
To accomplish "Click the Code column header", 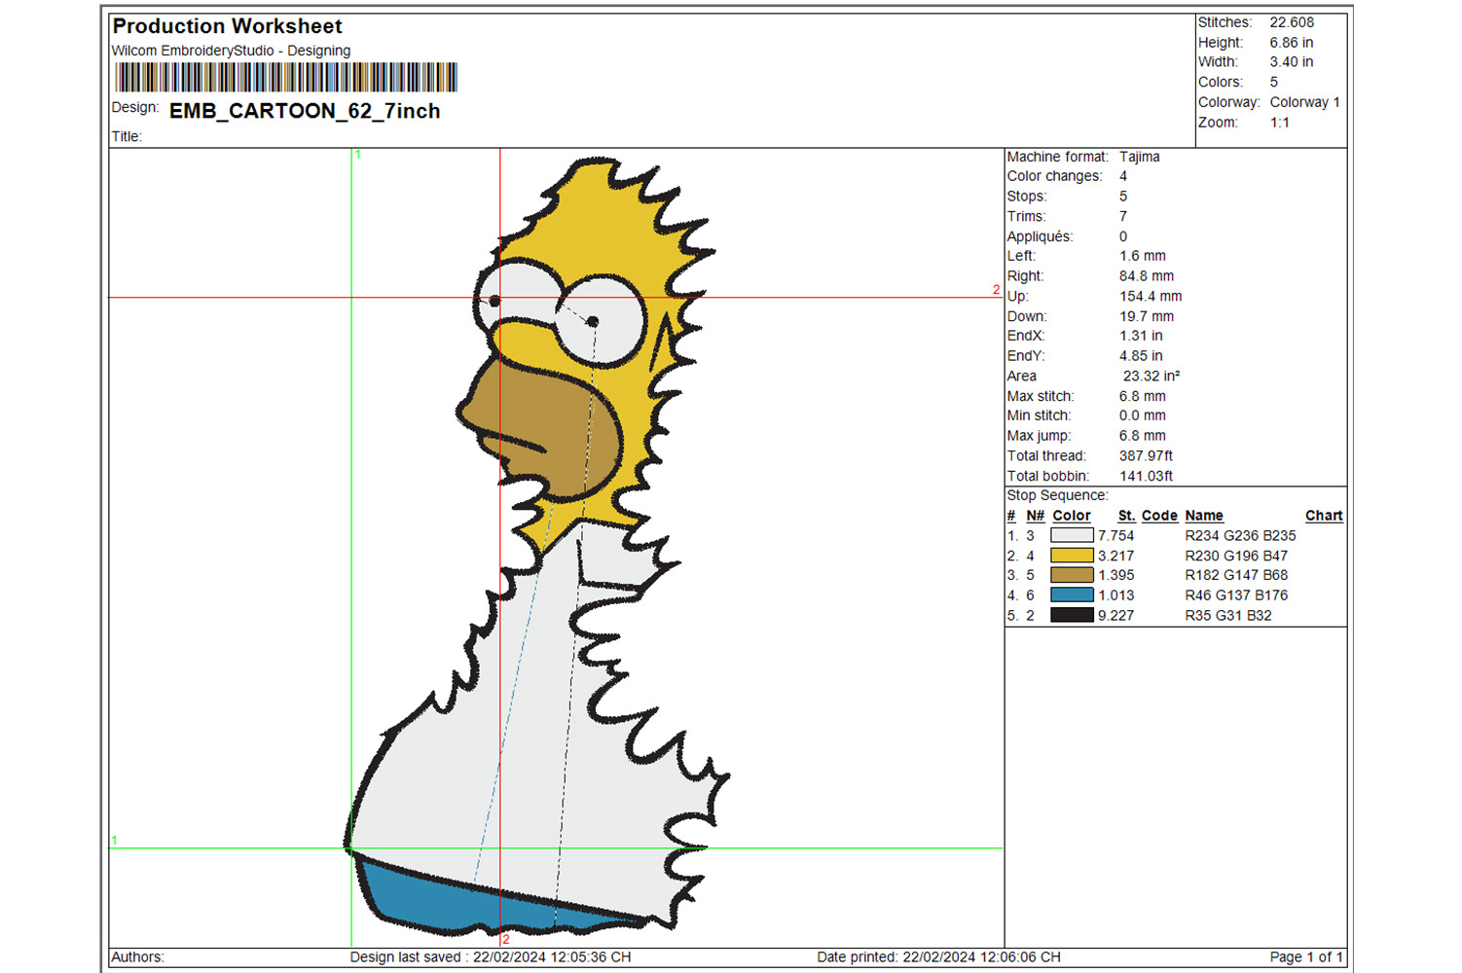I will click(x=1159, y=516).
